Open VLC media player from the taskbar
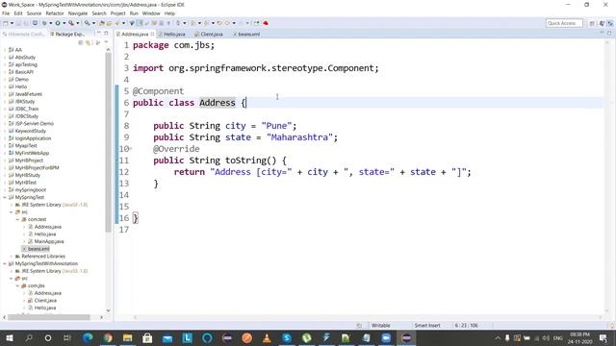This screenshot has width=616, height=346. click(267, 337)
